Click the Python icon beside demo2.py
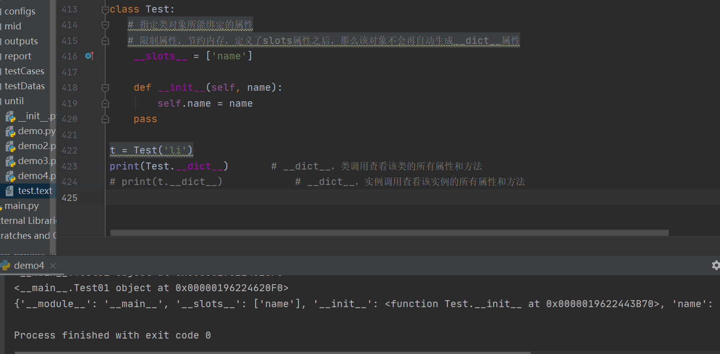 point(10,147)
